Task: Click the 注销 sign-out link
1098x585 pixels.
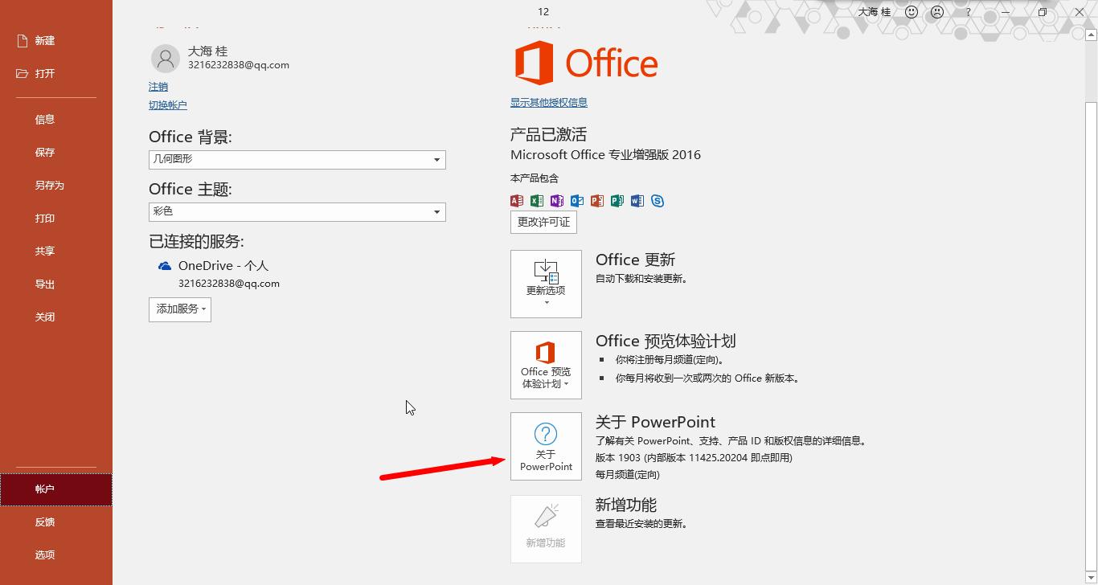Action: point(158,87)
